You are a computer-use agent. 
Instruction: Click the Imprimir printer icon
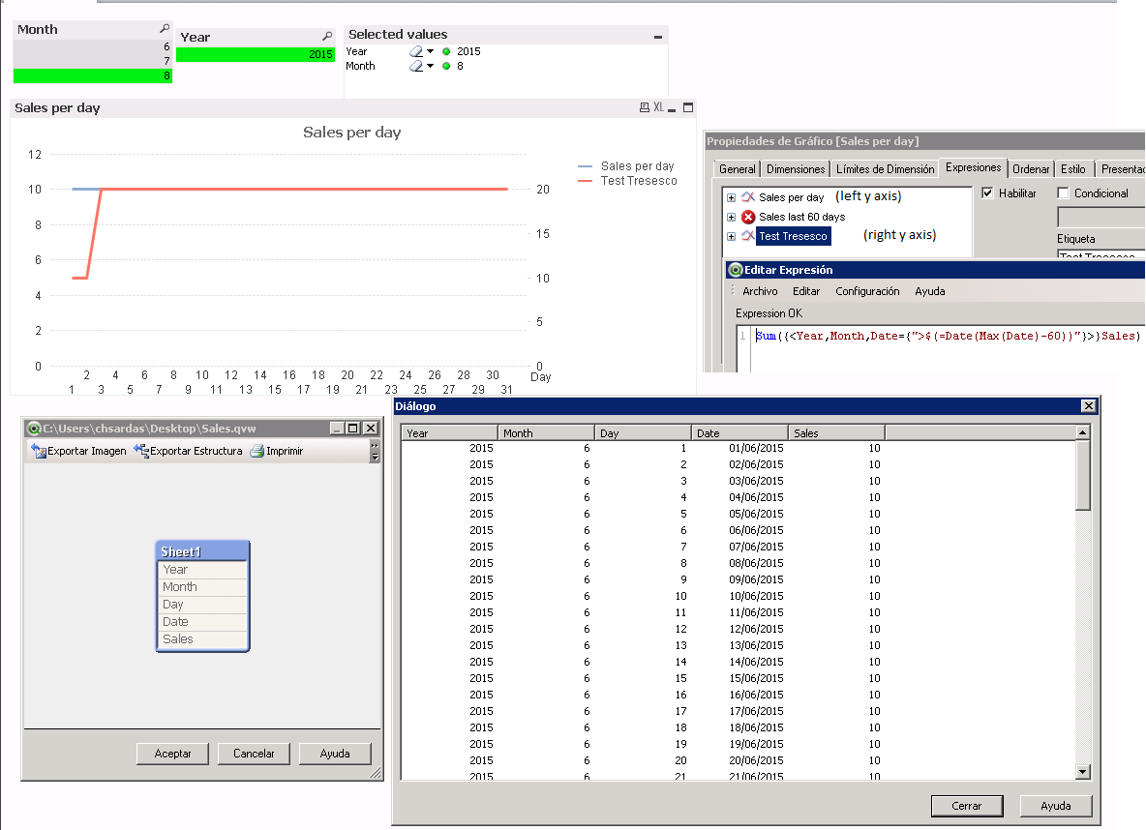coord(256,451)
